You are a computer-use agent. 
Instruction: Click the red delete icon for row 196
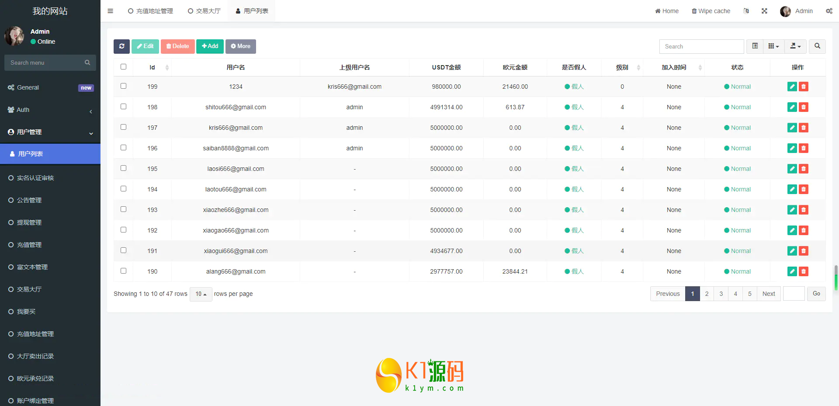coord(803,148)
